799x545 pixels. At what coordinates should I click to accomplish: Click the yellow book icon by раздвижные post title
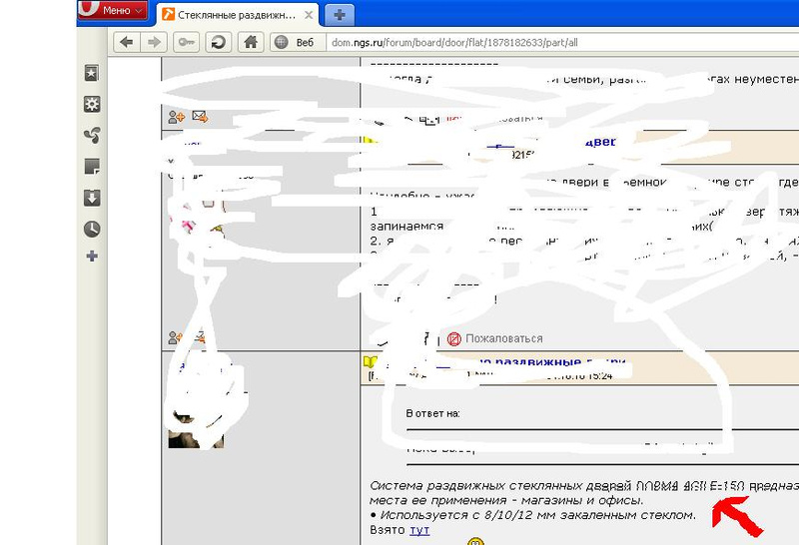[370, 362]
